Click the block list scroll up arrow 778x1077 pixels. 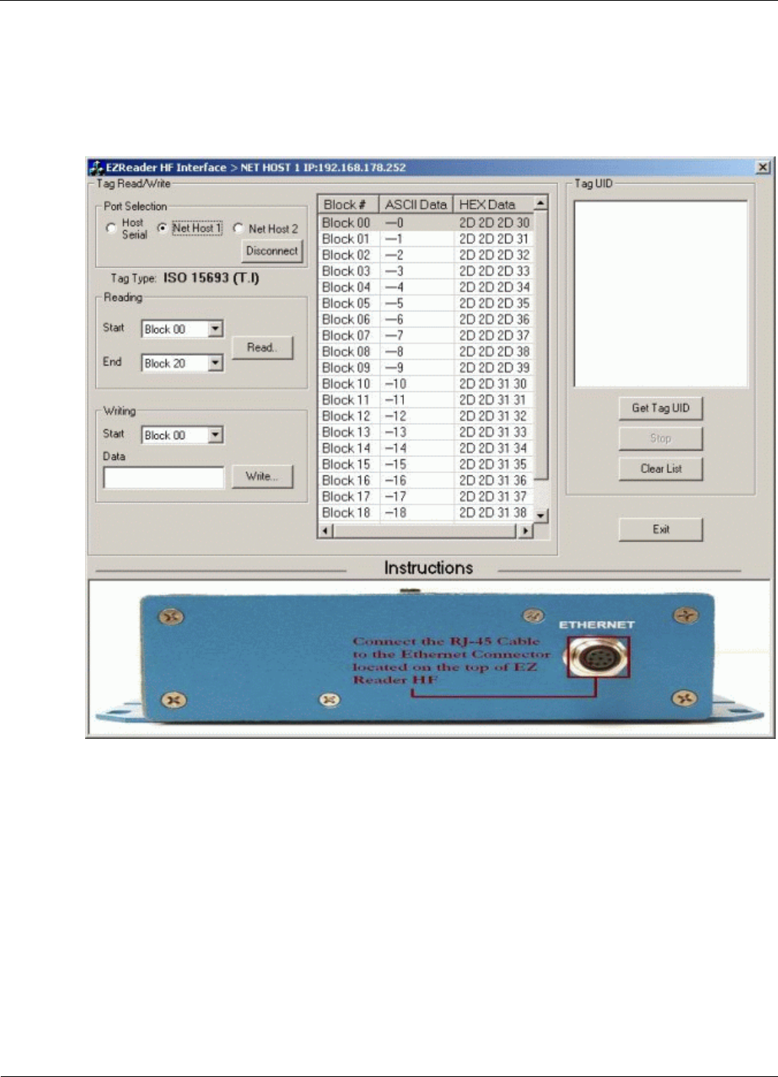click(x=541, y=203)
